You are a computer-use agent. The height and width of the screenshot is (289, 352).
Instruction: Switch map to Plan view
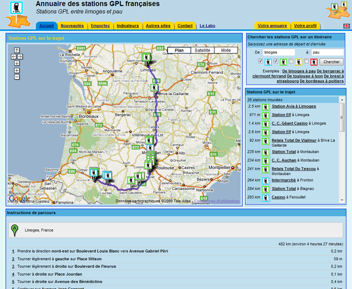179,50
